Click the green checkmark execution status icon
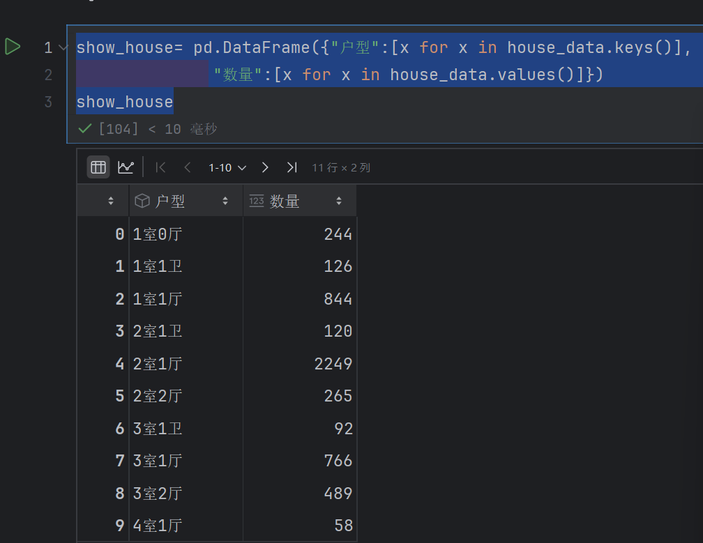 coord(85,129)
